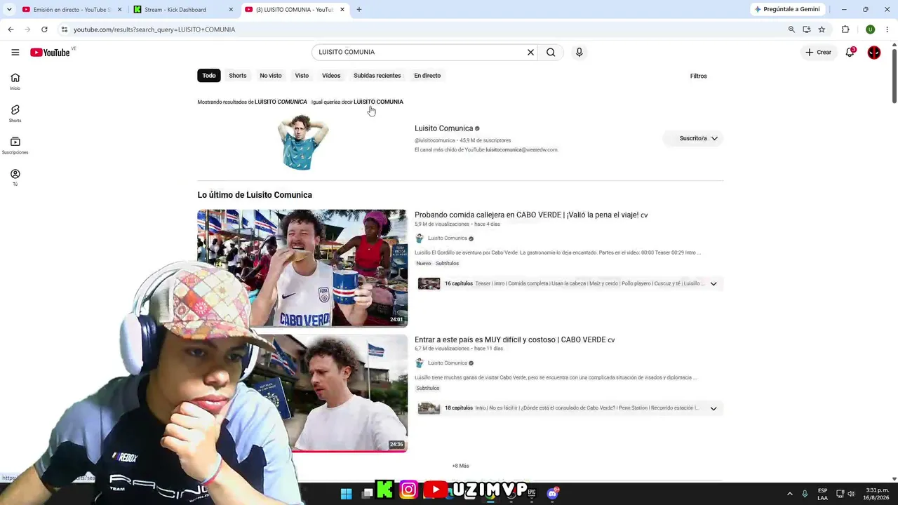Image resolution: width=898 pixels, height=505 pixels.
Task: Open the Probando comida callejera video title
Action: coord(531,215)
